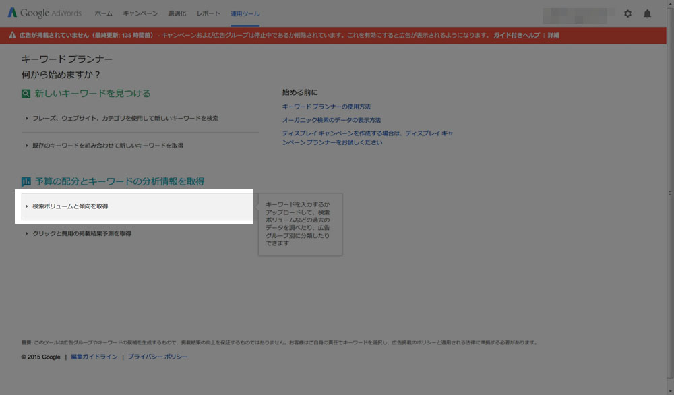Click the blurred account name area

578,13
